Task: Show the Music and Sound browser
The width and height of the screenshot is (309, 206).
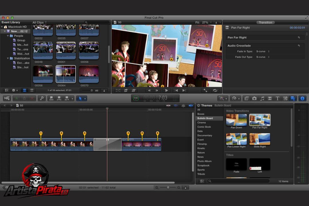Action: pos(262,98)
